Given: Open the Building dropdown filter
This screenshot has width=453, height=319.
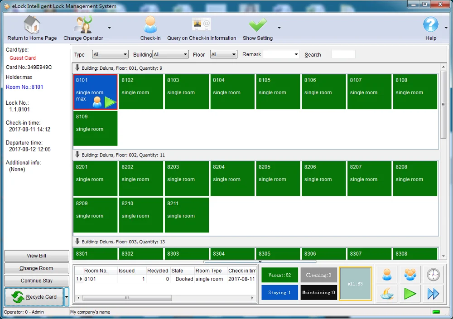Looking at the screenshot, I should tap(170, 54).
